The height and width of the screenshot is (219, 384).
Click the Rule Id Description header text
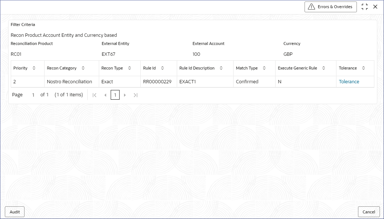tap(197, 68)
